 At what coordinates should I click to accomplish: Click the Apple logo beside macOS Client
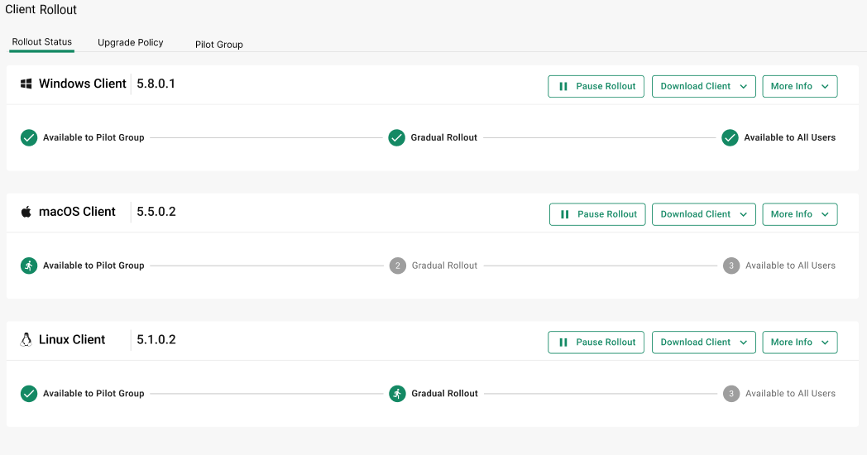(26, 212)
